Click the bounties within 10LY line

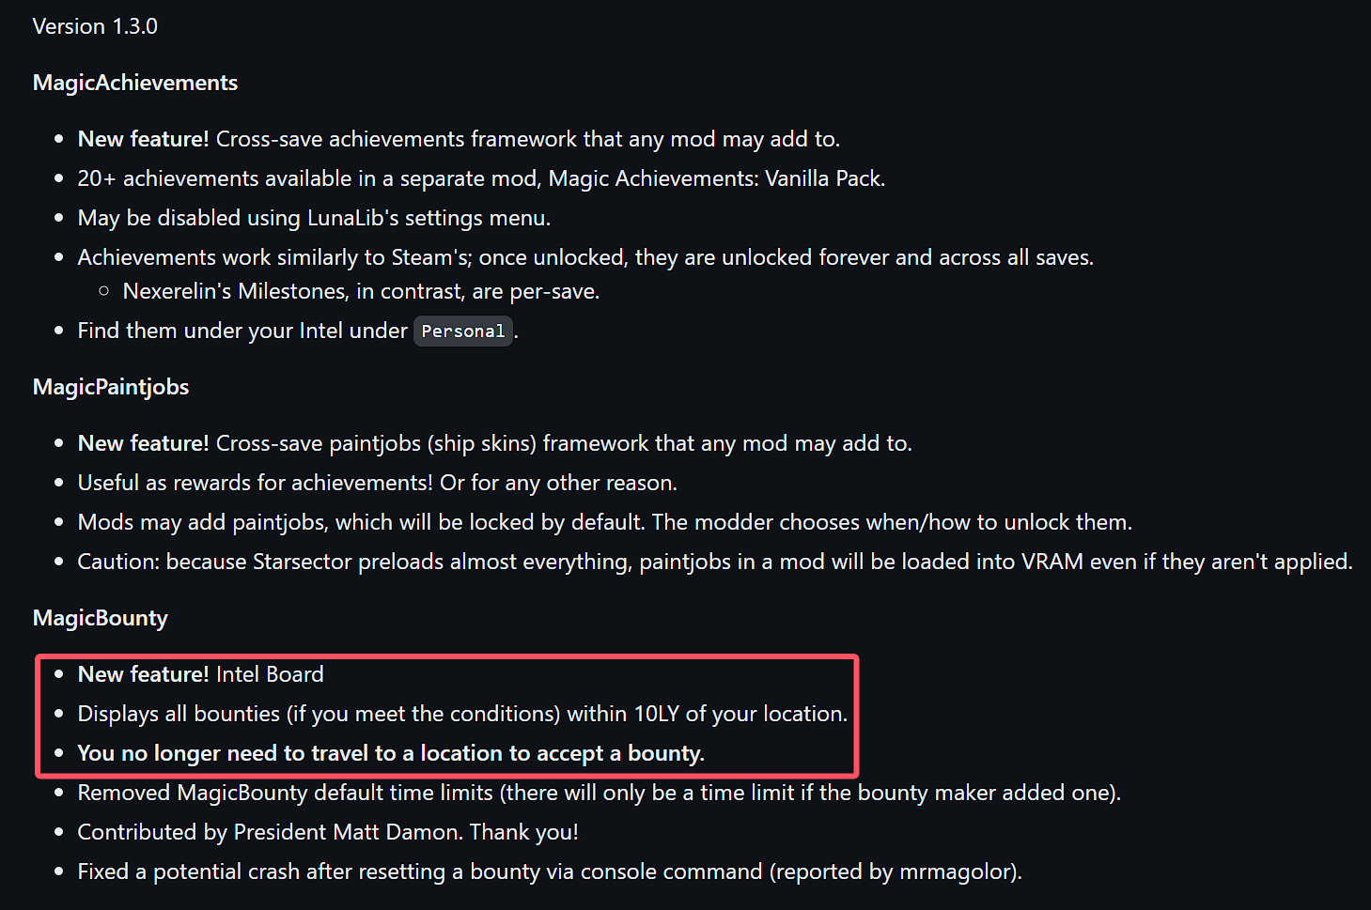(x=462, y=714)
